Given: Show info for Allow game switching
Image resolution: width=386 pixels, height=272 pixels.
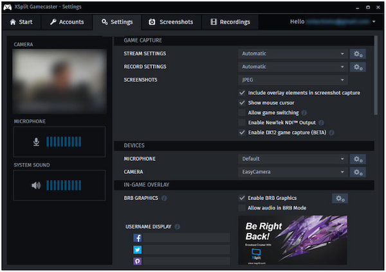Looking at the screenshot, I should tap(304, 113).
